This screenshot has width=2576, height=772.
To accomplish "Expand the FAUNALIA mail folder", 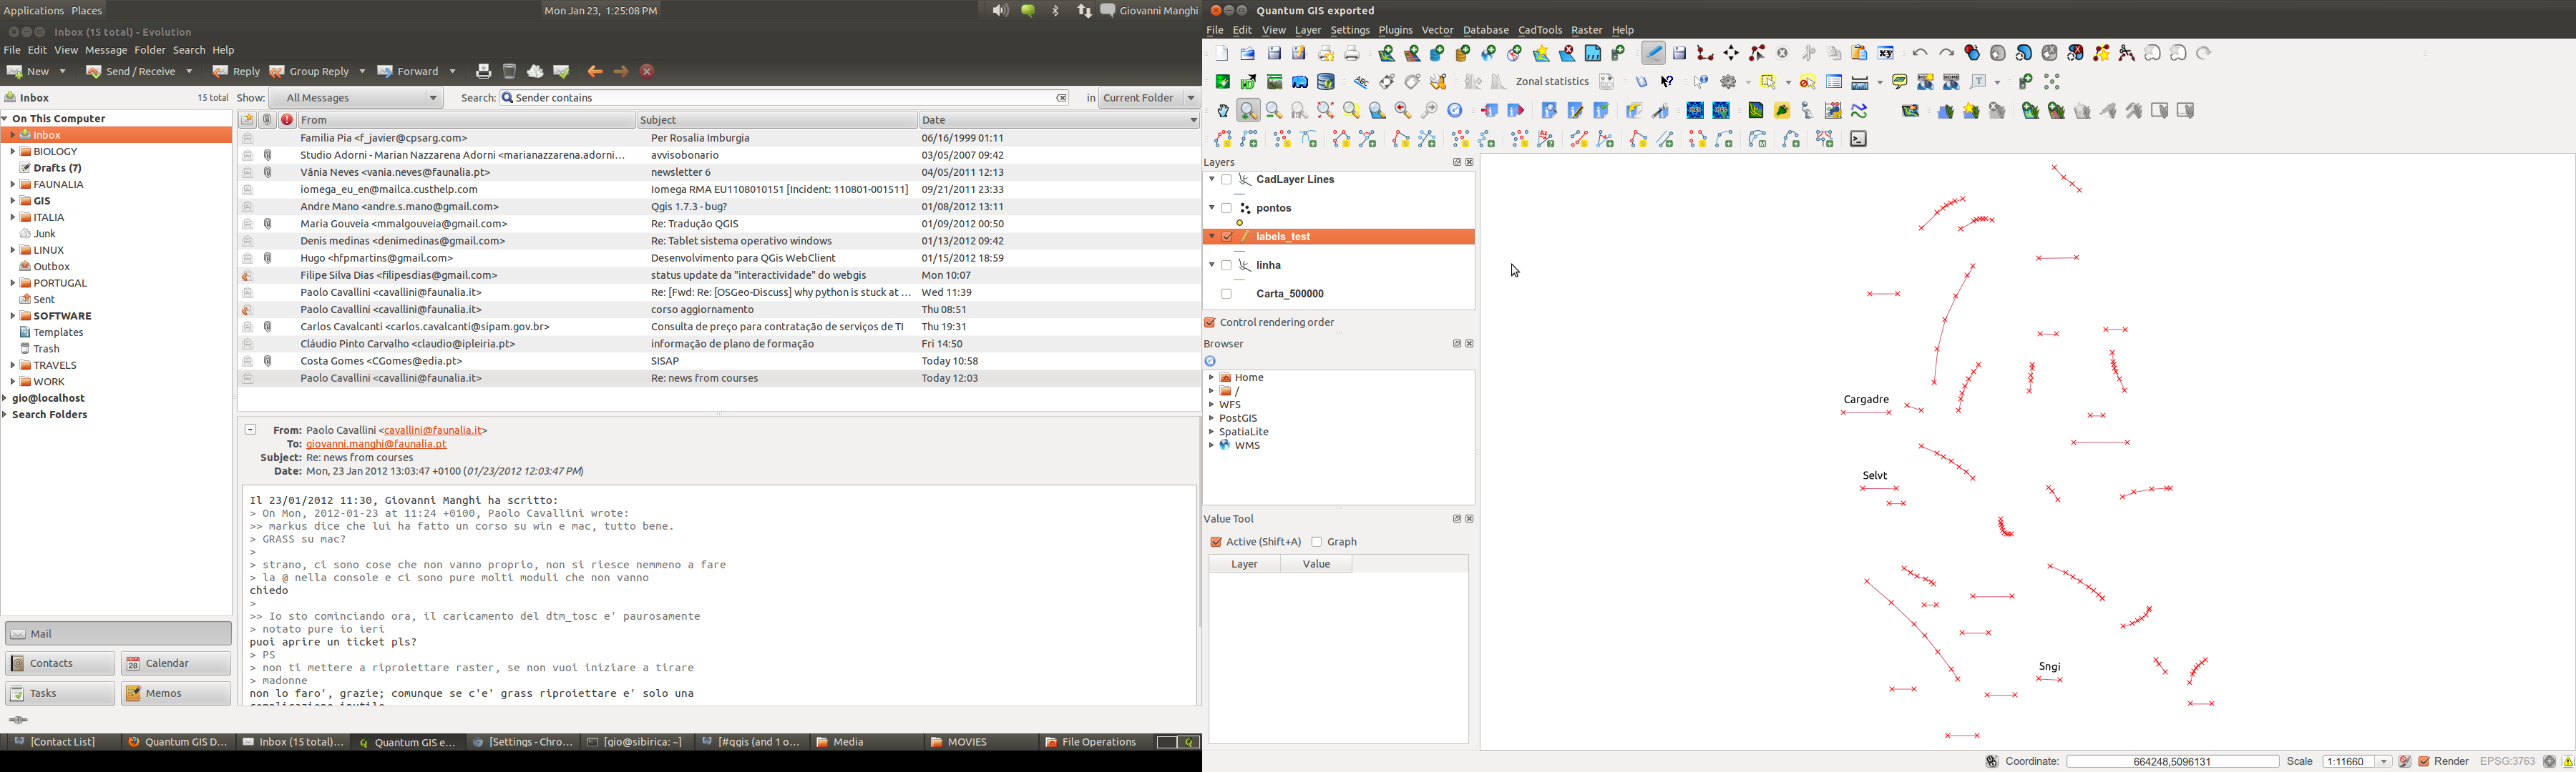I will click(x=12, y=184).
